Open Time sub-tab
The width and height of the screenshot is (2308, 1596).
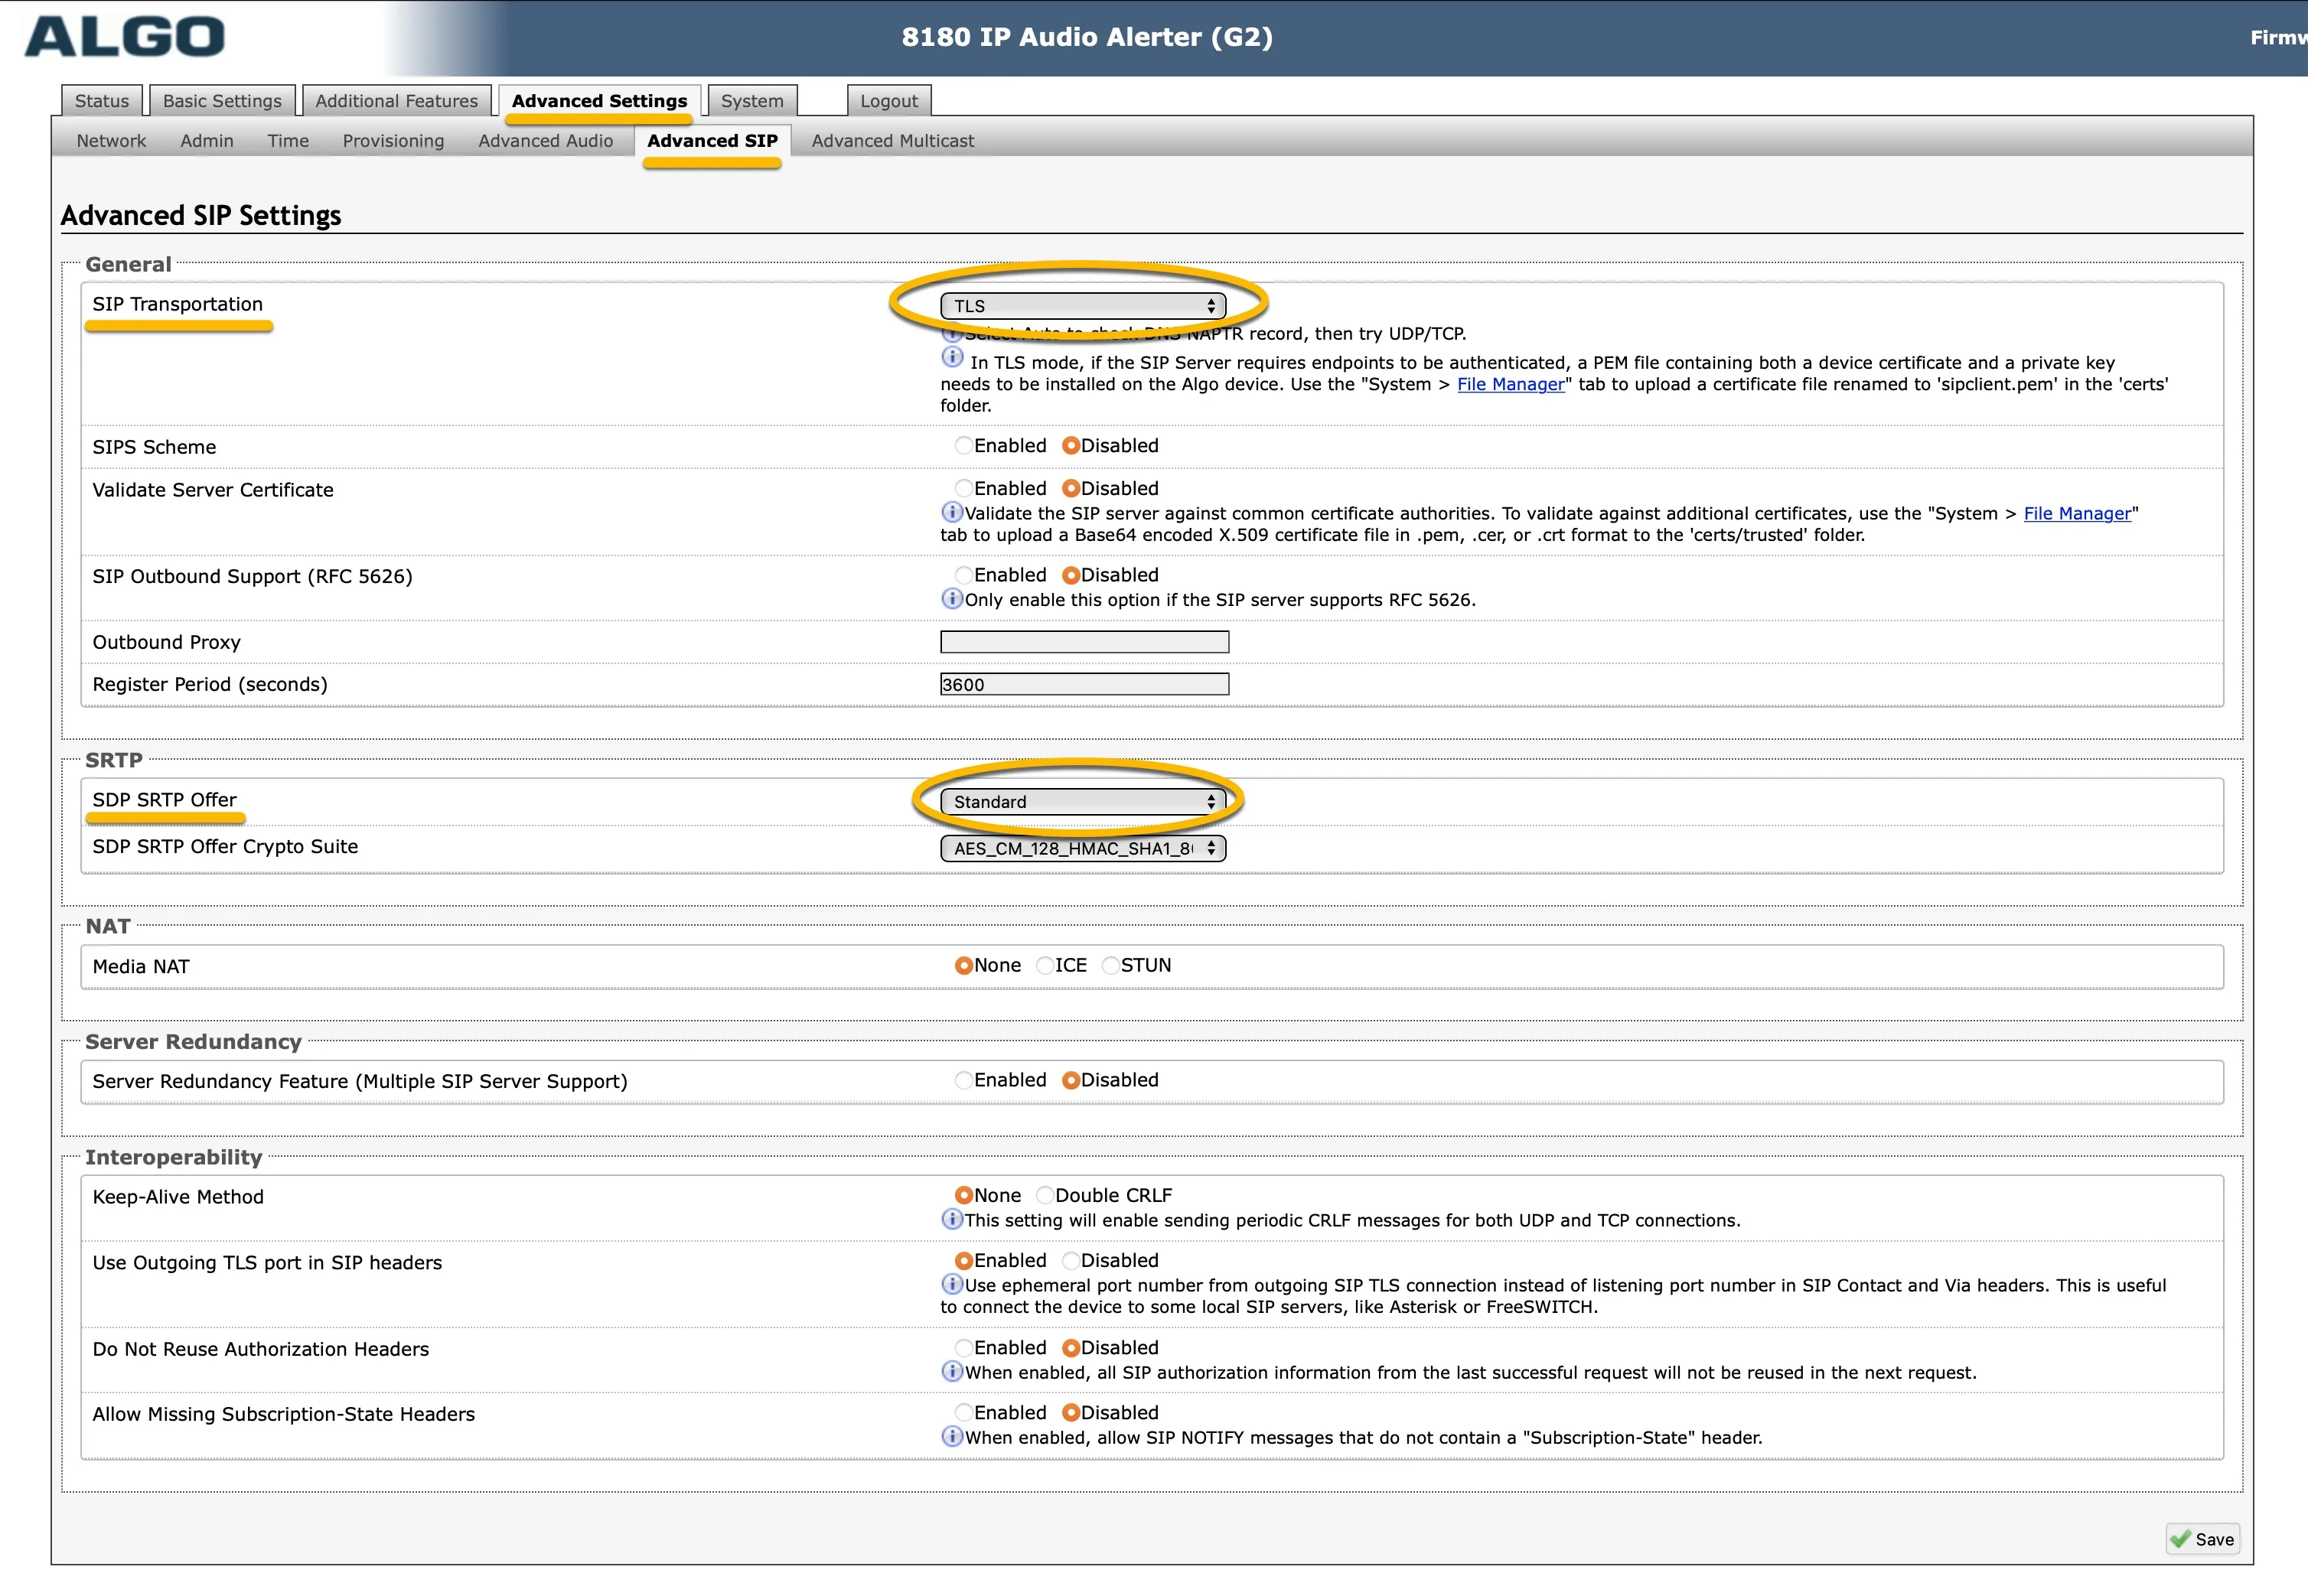(288, 141)
